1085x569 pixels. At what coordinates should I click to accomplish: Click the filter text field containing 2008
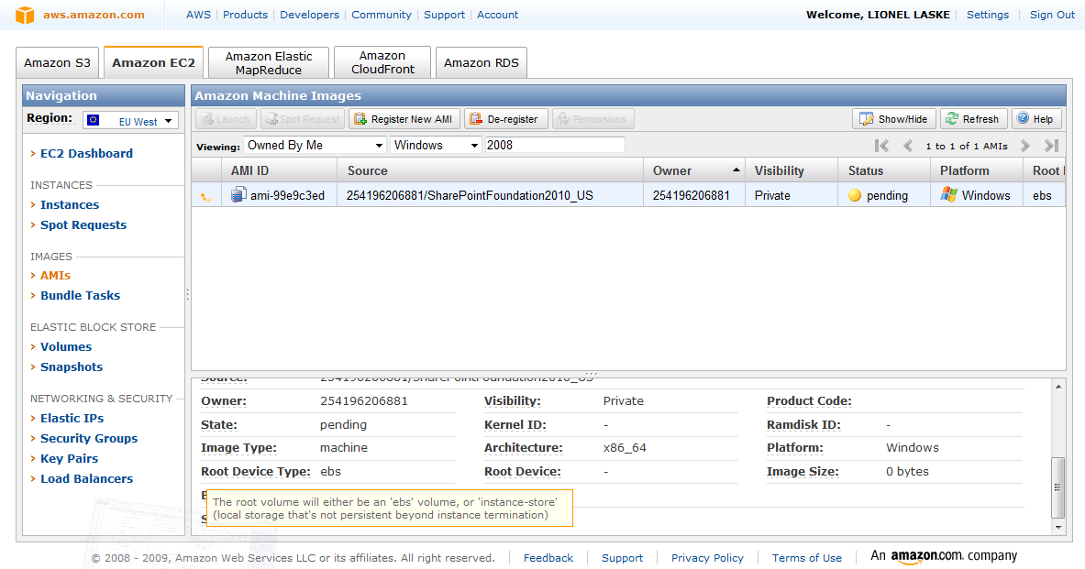554,146
